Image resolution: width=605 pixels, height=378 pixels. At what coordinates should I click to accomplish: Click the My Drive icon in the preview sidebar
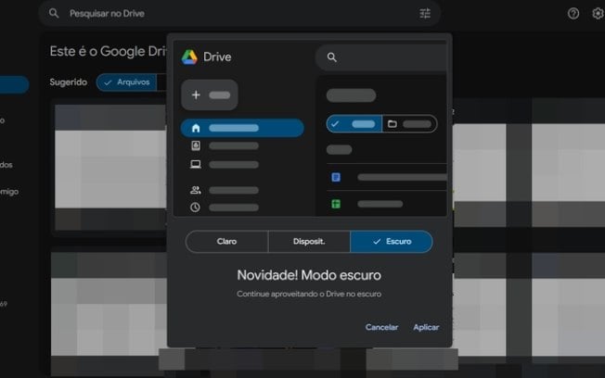[196, 145]
